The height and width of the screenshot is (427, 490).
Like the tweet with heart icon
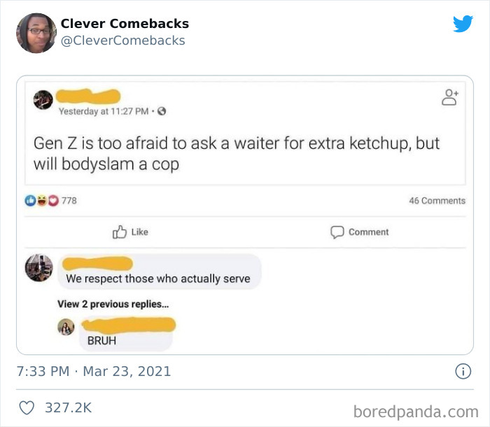(x=27, y=407)
